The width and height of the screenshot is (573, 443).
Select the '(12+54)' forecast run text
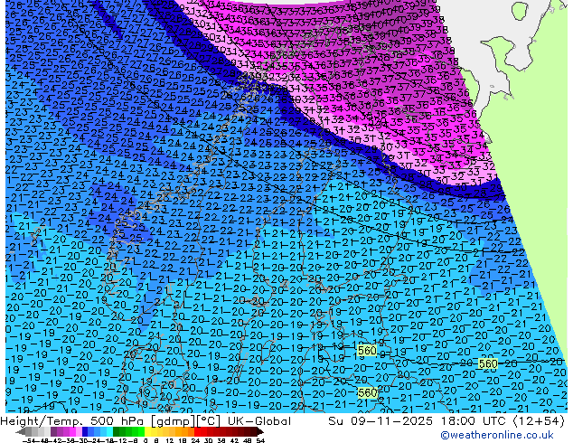(539, 421)
